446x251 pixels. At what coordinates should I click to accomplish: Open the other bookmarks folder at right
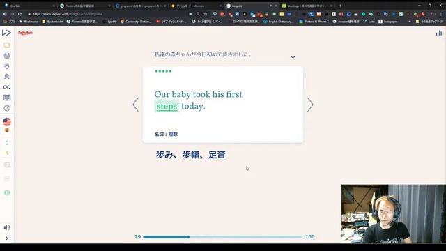pos(429,22)
